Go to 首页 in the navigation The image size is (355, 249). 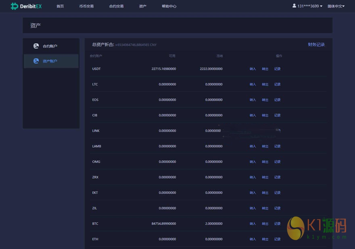click(60, 6)
